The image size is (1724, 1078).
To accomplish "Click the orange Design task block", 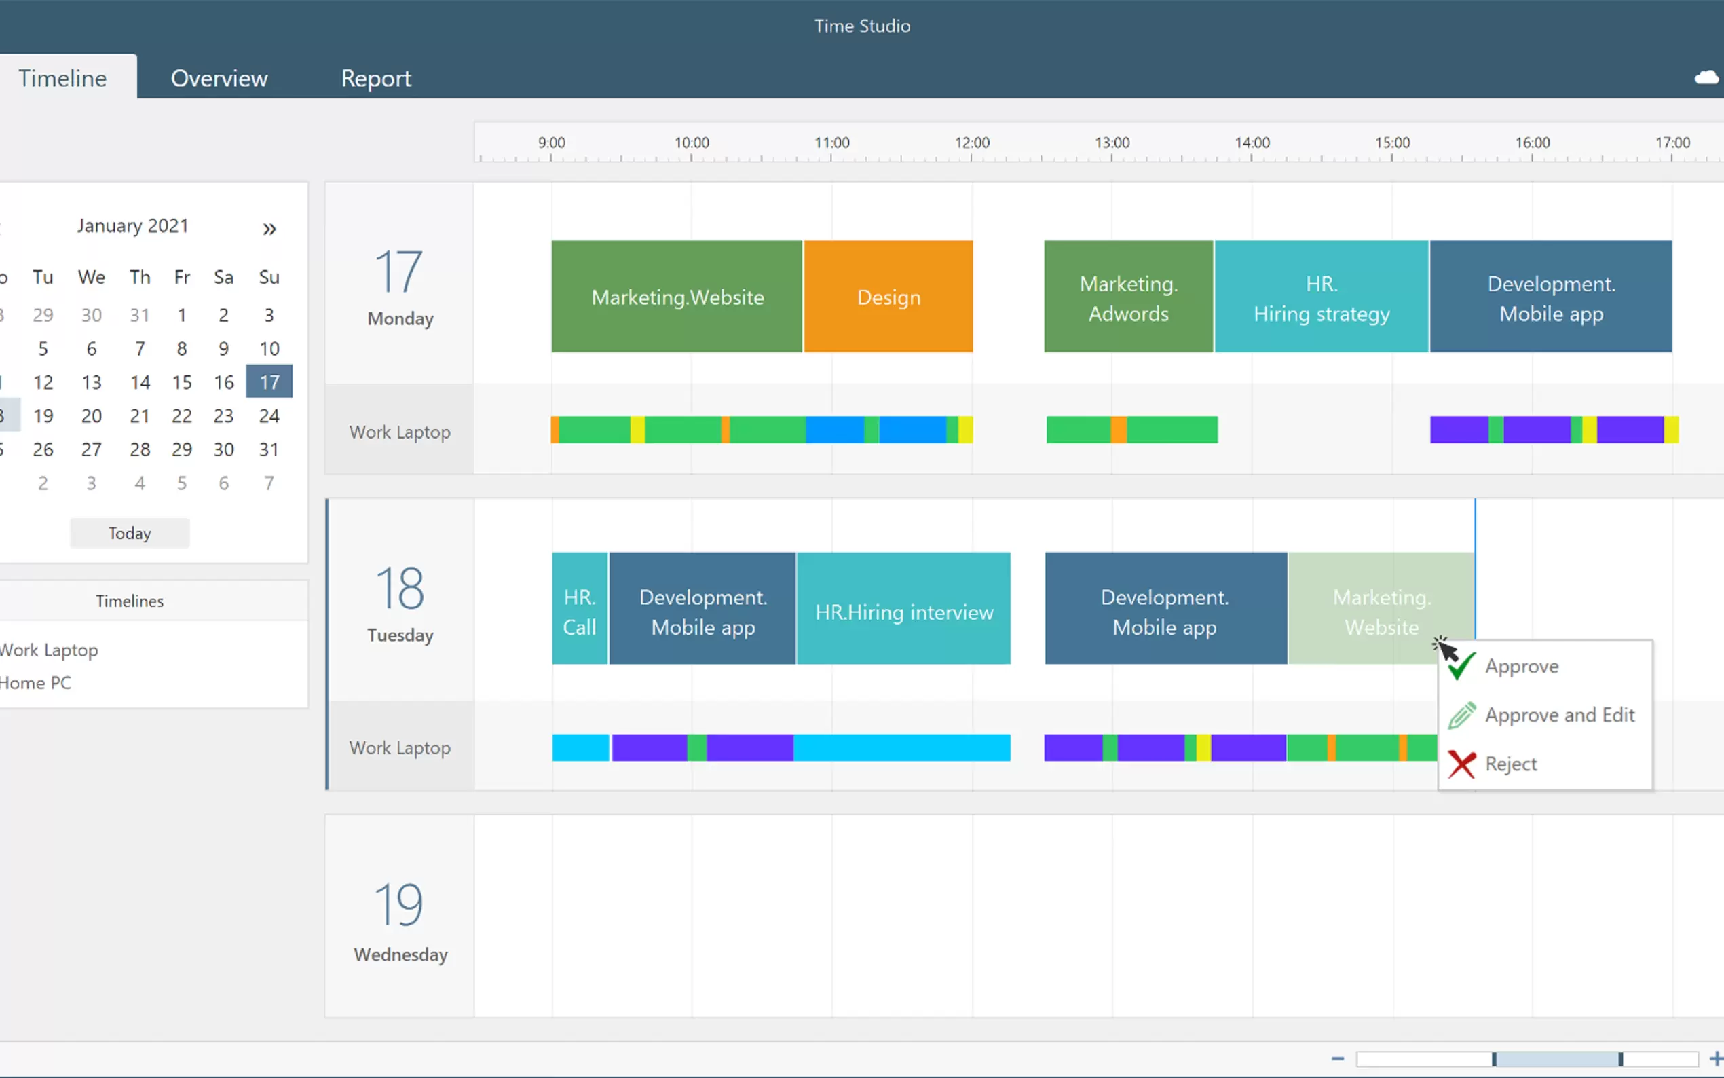I will click(x=888, y=297).
